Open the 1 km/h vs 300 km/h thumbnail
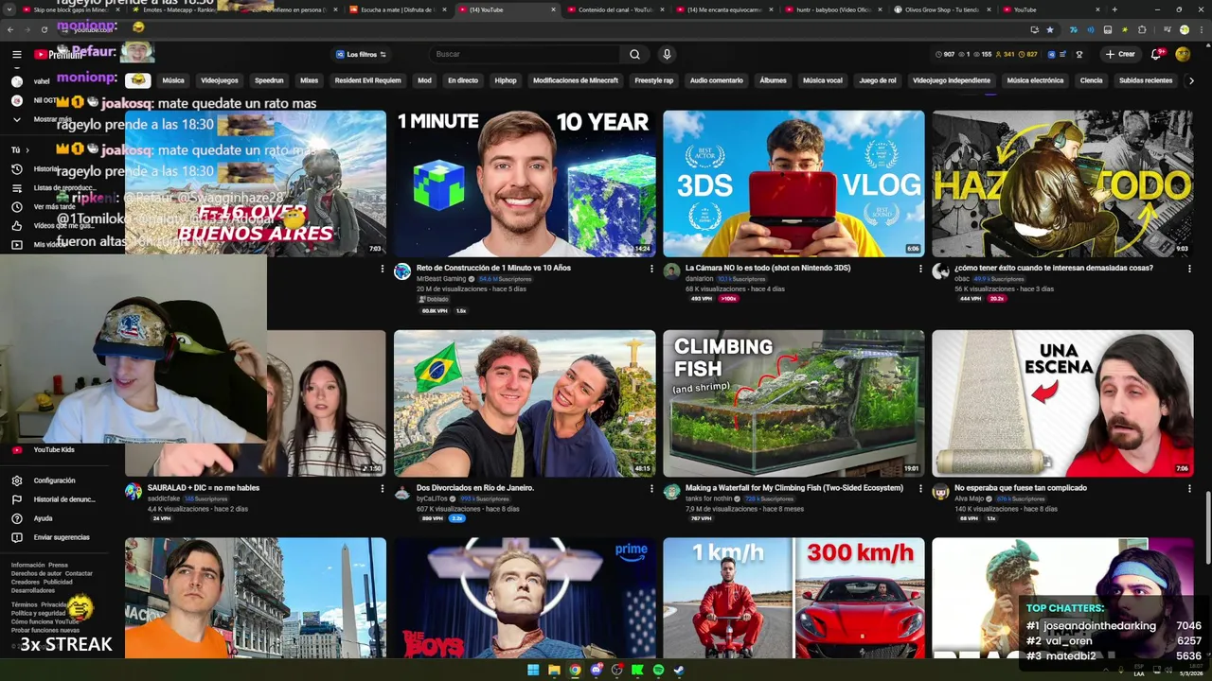The image size is (1212, 681). [x=793, y=598]
